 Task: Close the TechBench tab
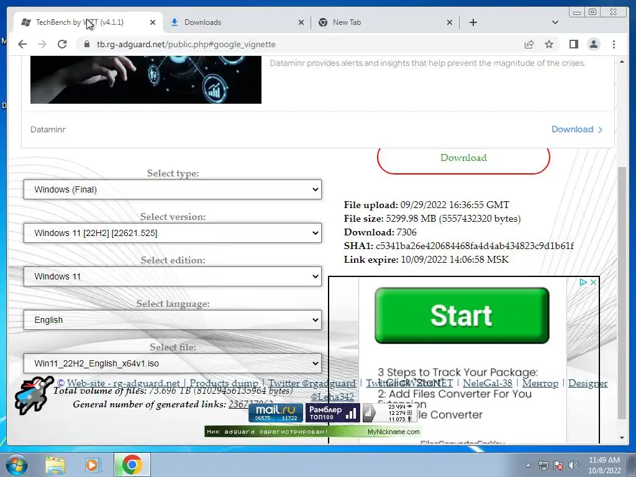tap(153, 22)
